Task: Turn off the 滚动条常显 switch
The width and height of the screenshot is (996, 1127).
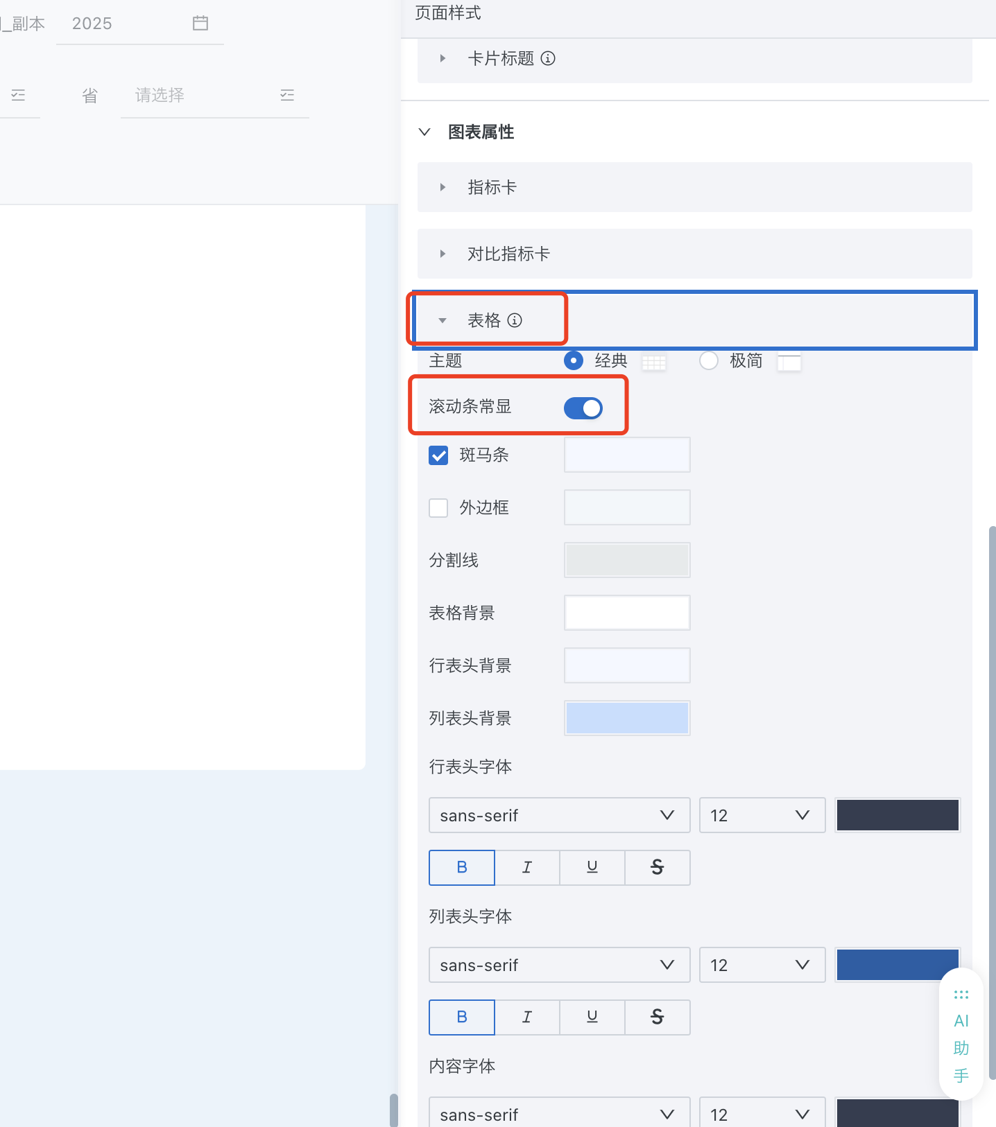Action: tap(583, 408)
